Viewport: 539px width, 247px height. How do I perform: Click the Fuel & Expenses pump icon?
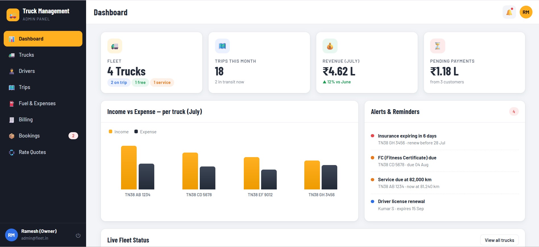click(x=12, y=104)
